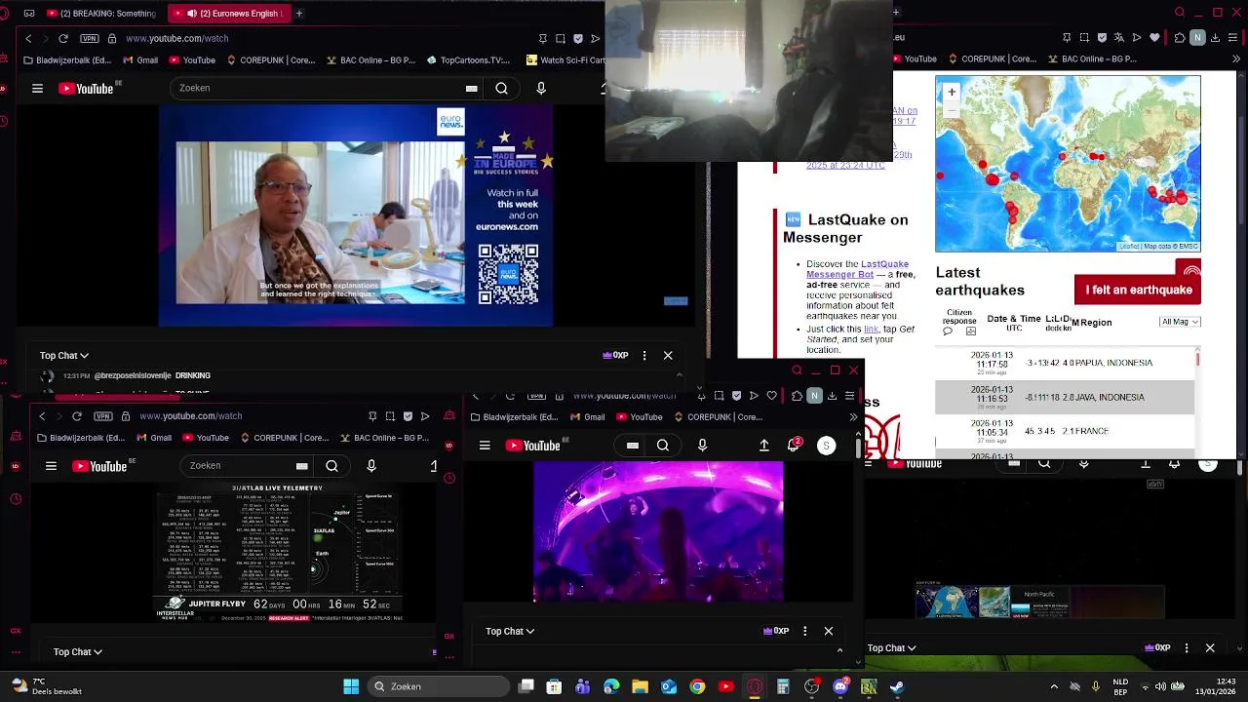
Task: Expand the Top Chat dropdown in the 3I/ATLAS window
Action: [x=78, y=651]
